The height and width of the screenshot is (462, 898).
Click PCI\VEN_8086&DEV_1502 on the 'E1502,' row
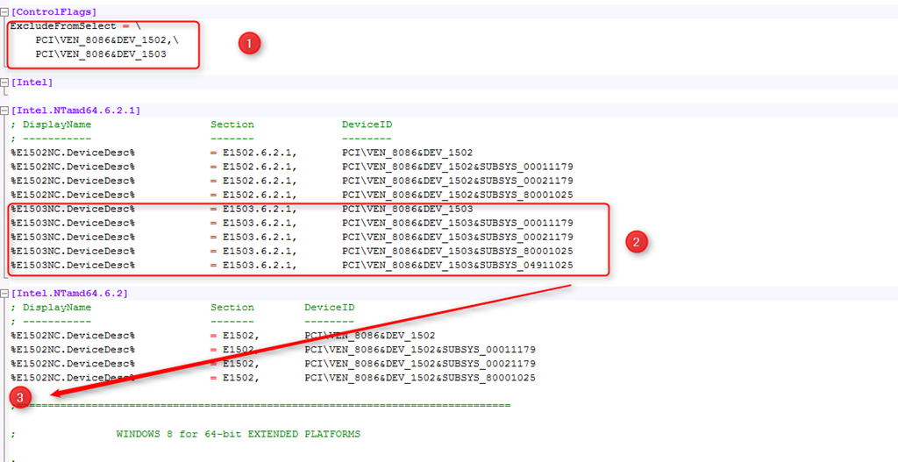click(x=370, y=336)
